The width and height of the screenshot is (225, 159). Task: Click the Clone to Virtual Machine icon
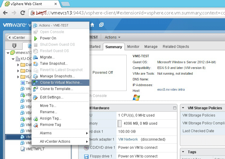point(35,83)
